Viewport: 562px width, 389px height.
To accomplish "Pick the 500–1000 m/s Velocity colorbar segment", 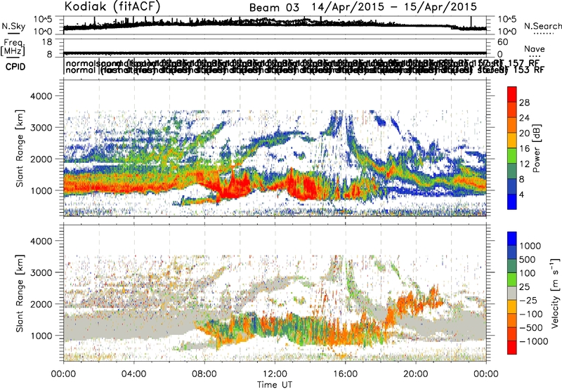I will coord(512,253).
